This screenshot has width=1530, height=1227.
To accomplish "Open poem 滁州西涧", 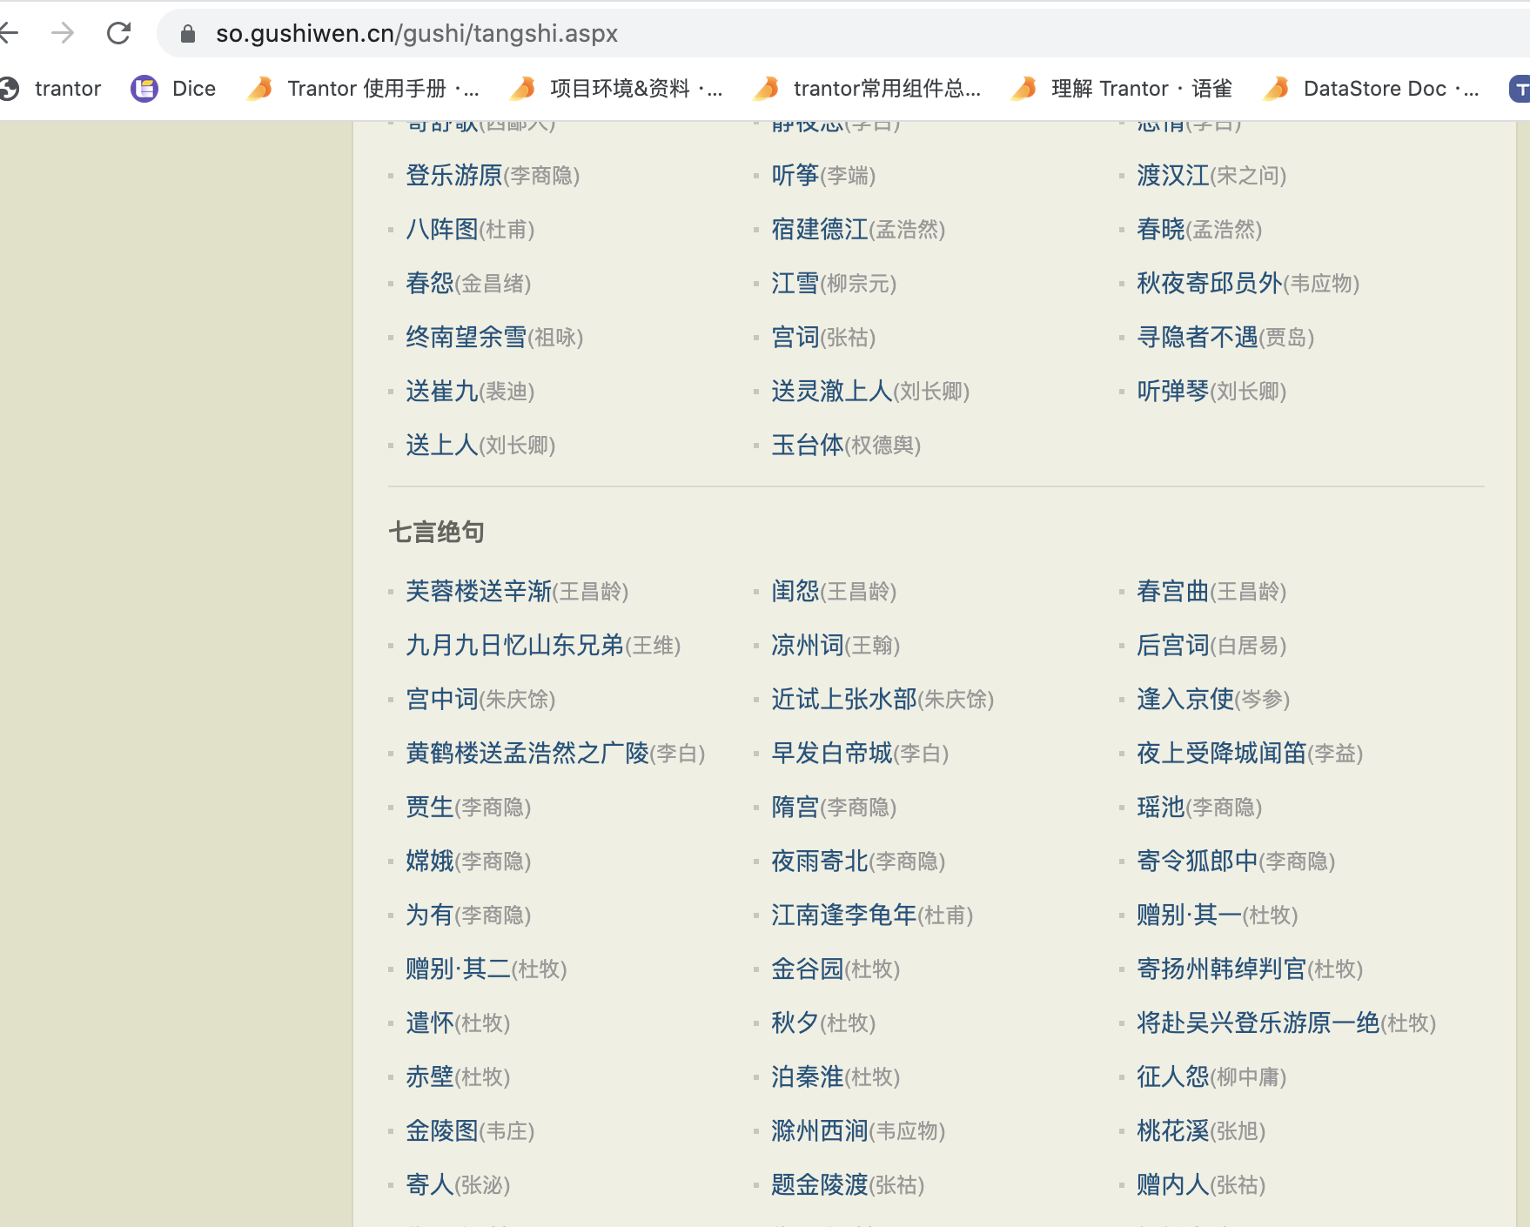I will [x=820, y=1131].
